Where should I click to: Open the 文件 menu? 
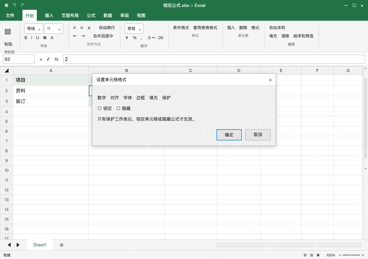coord(10,16)
